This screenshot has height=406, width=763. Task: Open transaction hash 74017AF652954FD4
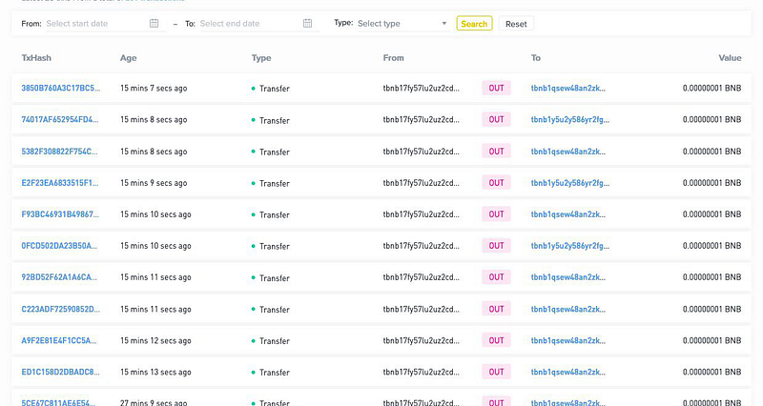pos(60,119)
